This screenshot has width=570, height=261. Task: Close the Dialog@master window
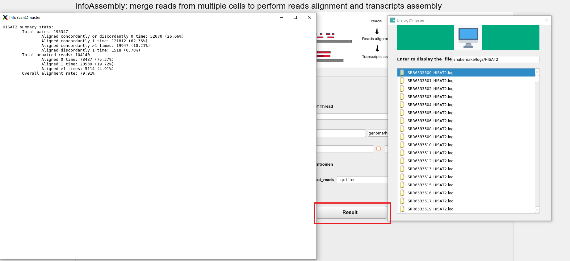coord(547,20)
